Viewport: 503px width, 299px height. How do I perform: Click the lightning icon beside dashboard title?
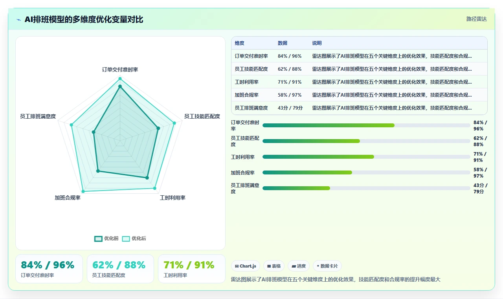[19, 20]
